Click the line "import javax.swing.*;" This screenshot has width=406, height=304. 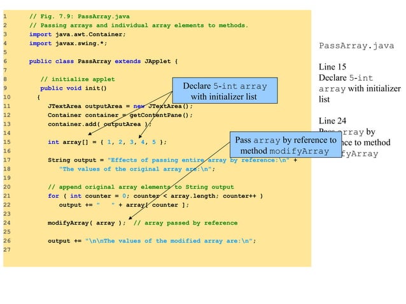tap(68, 43)
